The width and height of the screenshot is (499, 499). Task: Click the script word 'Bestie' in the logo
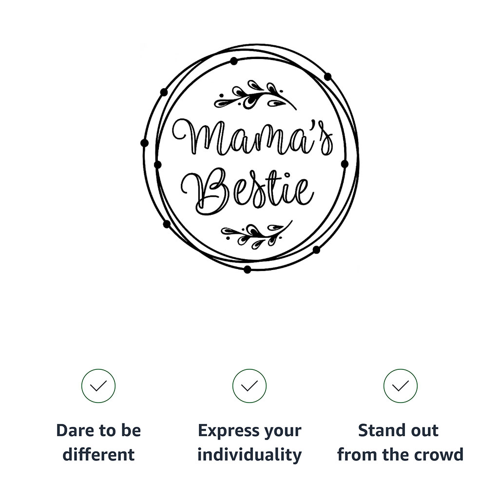[249, 191]
